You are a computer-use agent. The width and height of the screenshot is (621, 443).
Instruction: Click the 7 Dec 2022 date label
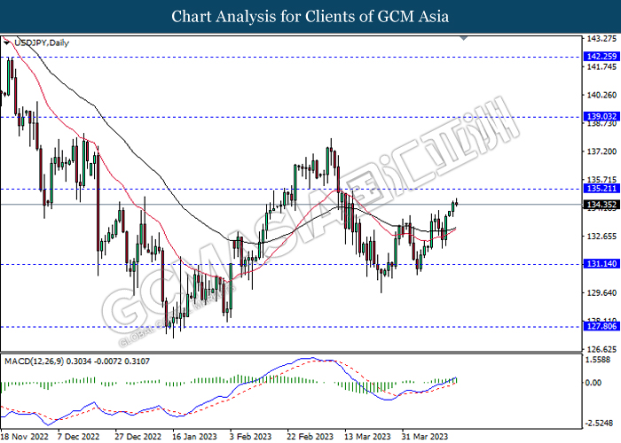(78, 437)
